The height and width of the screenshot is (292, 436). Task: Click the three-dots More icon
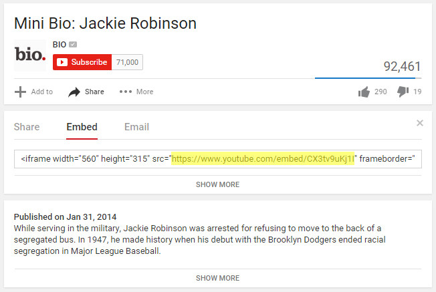click(x=126, y=92)
